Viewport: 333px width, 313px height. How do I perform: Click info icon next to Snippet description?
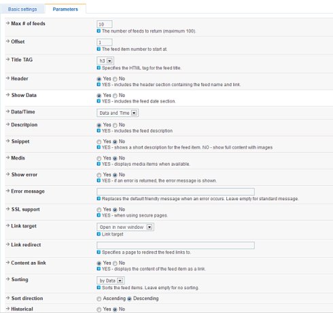(x=99, y=147)
